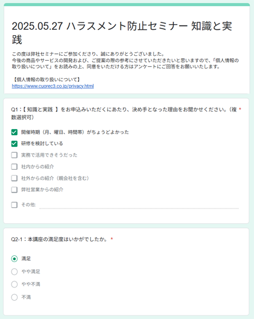Uncheck the 開催時期 checkbox option
The image size is (254, 319).
pyautogui.click(x=14, y=132)
